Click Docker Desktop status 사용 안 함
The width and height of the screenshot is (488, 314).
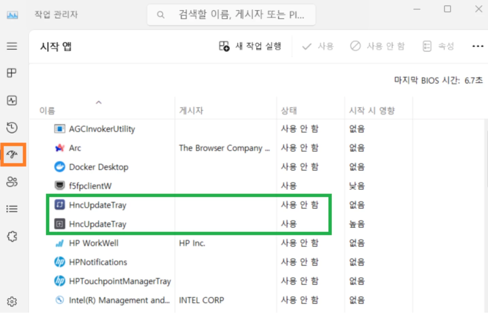pos(300,167)
